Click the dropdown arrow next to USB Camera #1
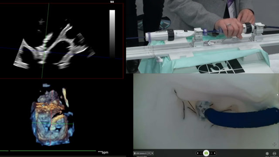This screenshot has width=279, height=157. pos(149,153)
